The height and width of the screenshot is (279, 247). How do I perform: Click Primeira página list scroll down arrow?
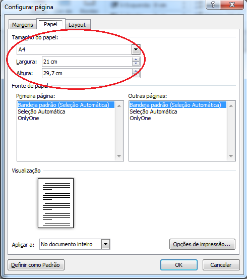119,156
